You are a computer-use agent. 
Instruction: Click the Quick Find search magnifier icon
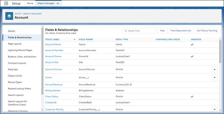[125, 31]
